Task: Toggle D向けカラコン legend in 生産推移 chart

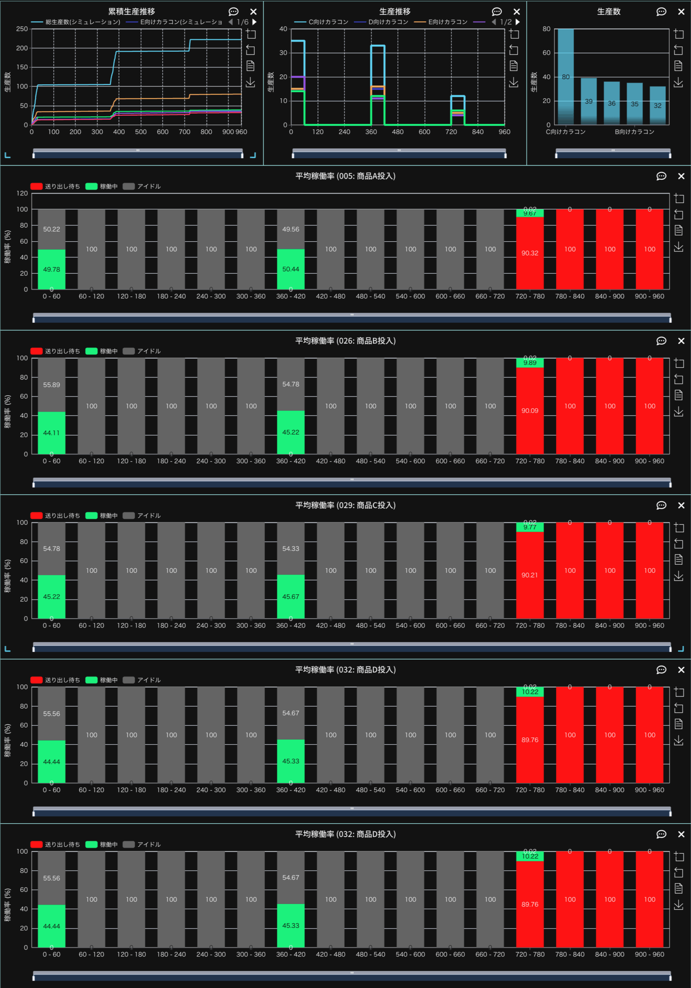Action: pyautogui.click(x=381, y=22)
